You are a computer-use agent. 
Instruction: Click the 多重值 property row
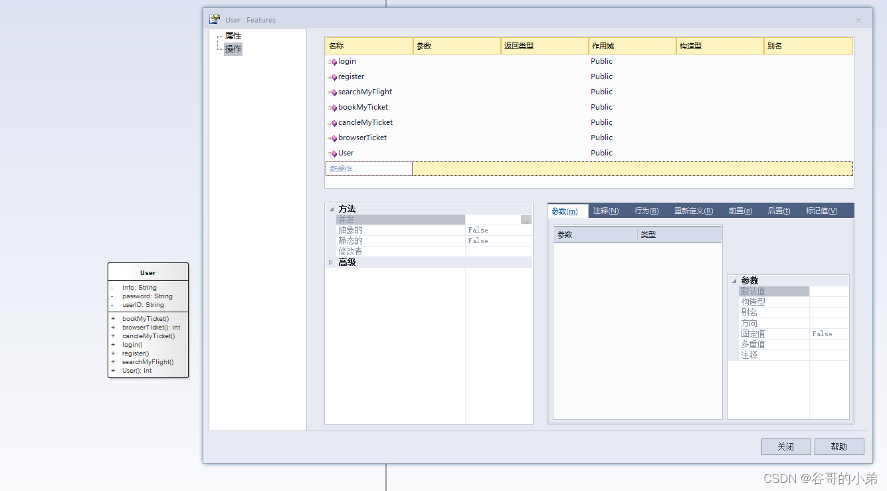coord(793,344)
